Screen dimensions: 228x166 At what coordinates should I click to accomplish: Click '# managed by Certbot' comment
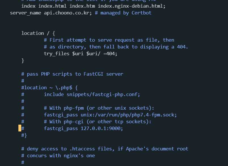[123, 13]
